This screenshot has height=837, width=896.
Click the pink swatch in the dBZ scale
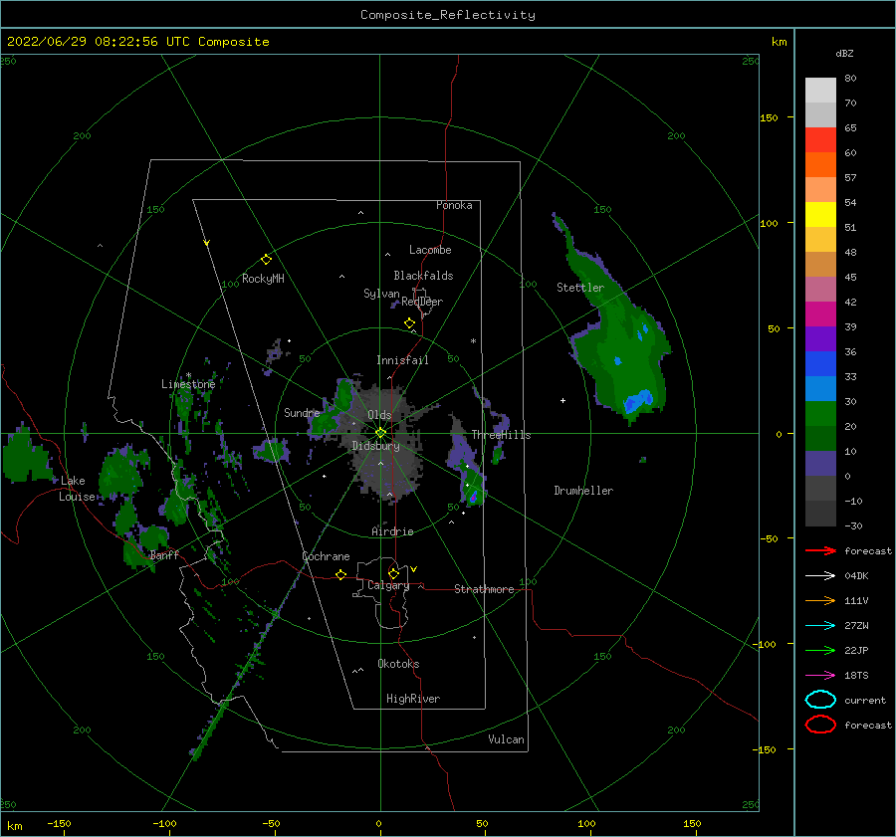[x=820, y=289]
